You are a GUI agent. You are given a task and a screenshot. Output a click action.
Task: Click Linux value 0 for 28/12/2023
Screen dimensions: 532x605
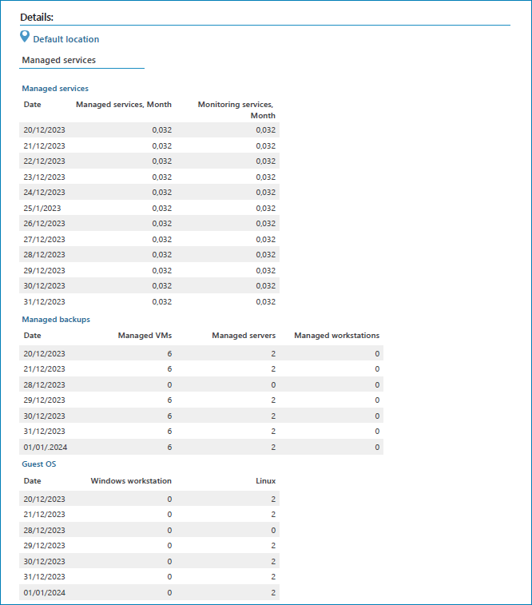(273, 531)
